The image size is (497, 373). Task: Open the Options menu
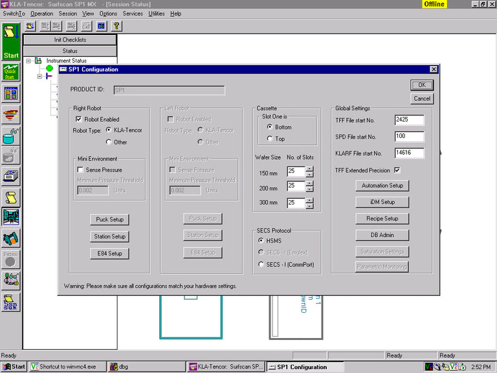[108, 14]
